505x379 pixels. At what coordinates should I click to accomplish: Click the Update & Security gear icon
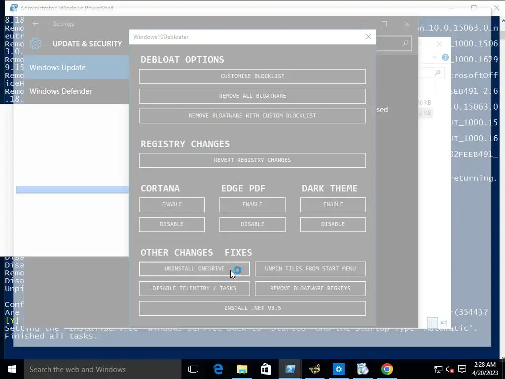(x=36, y=43)
